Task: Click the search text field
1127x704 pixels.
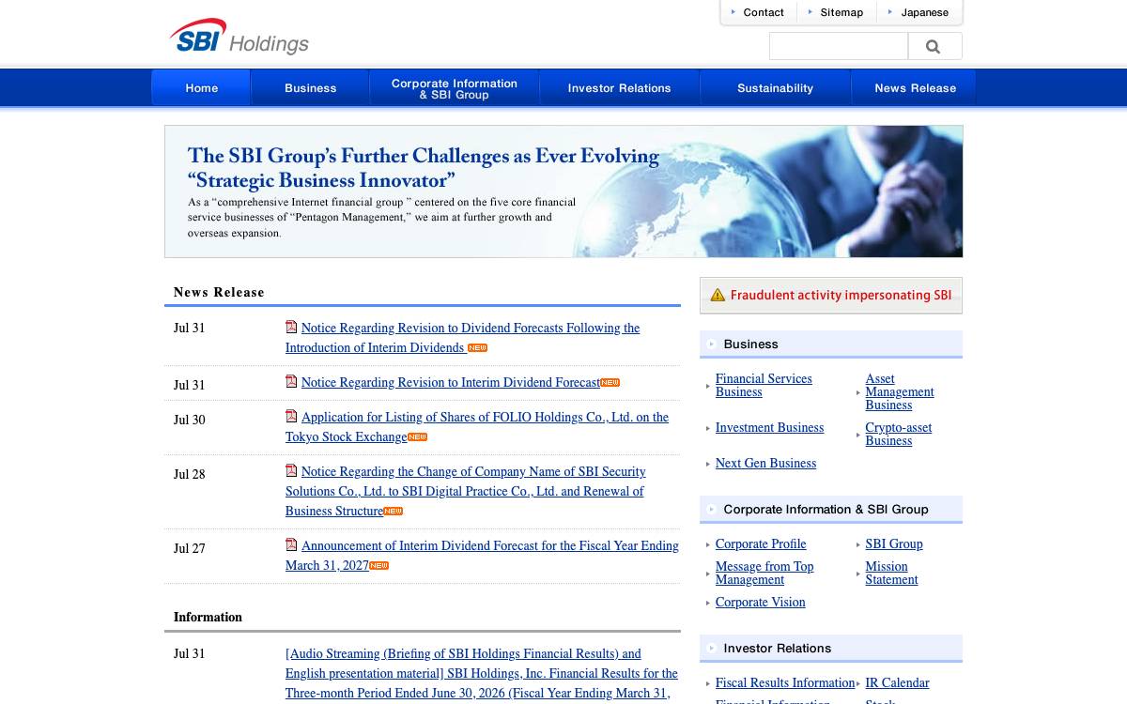Action: click(839, 46)
